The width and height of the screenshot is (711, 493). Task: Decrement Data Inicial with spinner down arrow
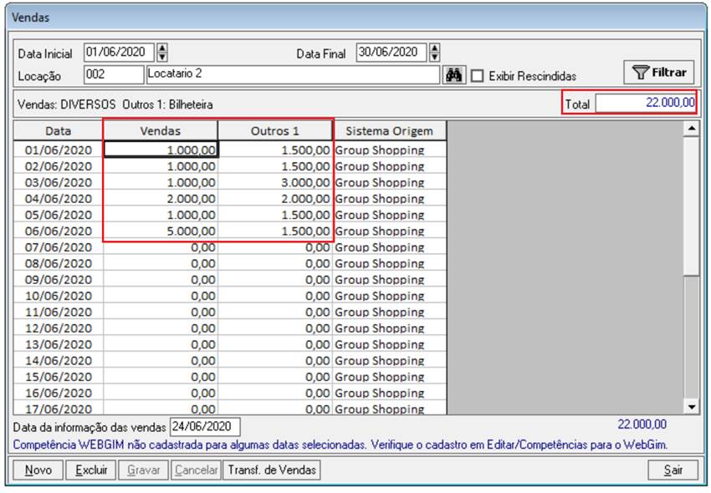162,57
